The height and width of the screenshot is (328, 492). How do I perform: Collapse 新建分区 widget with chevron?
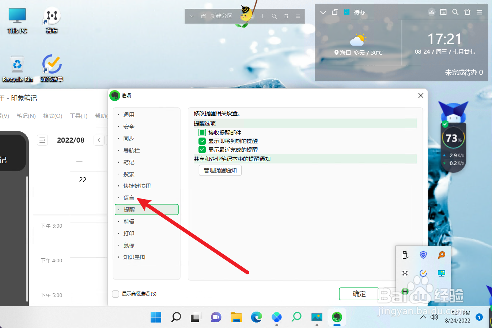(192, 16)
